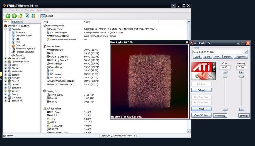Open the Power Management tree item
This screenshot has width=255, height=146.
[x=25, y=48]
